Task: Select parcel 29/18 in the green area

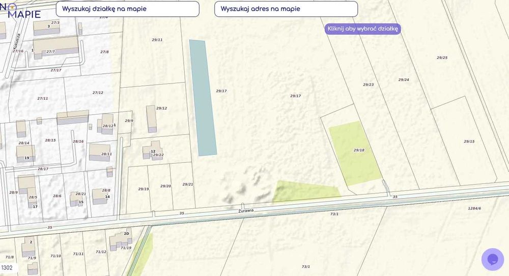Action: [x=359, y=150]
